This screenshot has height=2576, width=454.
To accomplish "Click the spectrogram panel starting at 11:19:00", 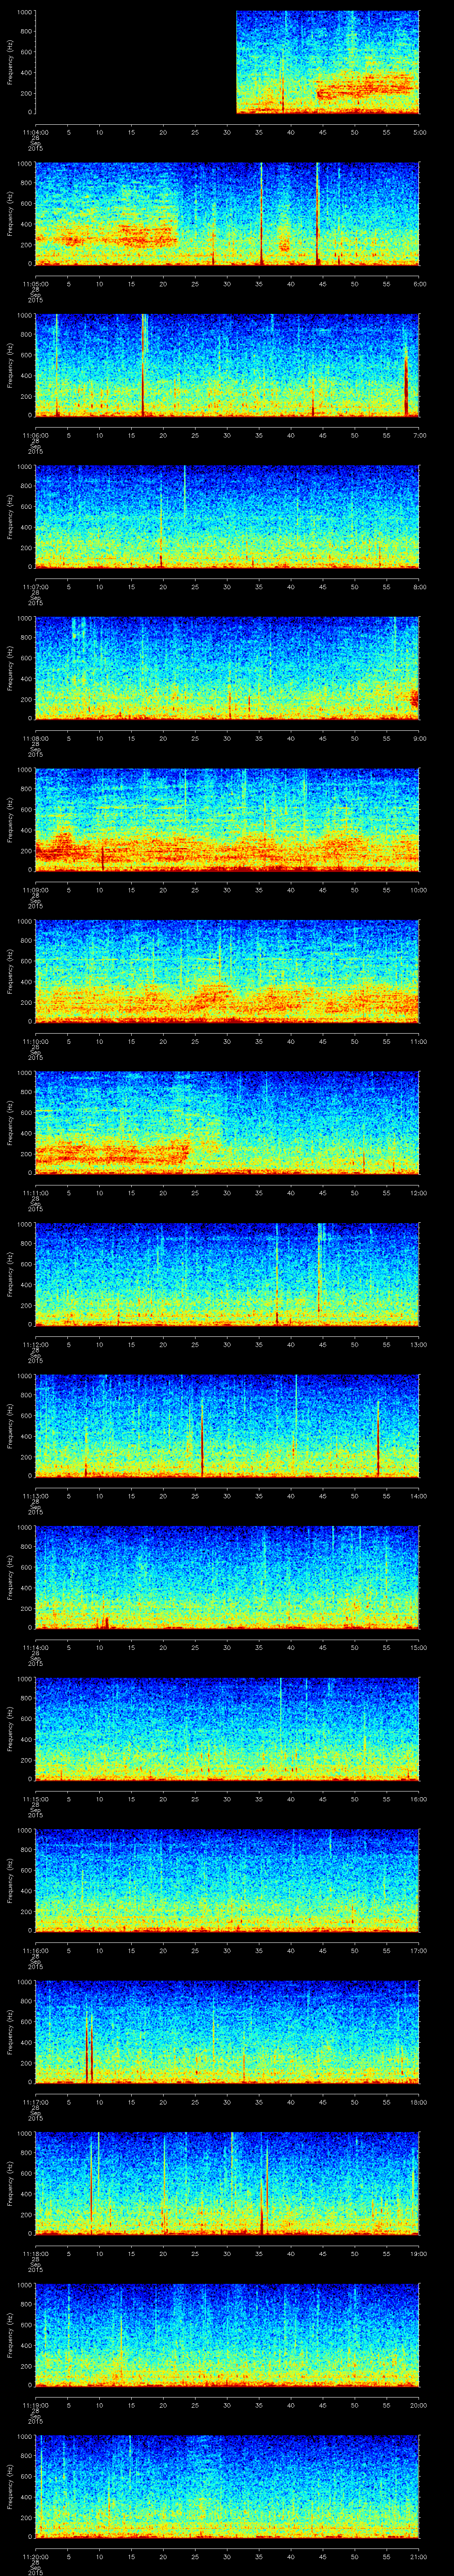I will pos(227,2335).
